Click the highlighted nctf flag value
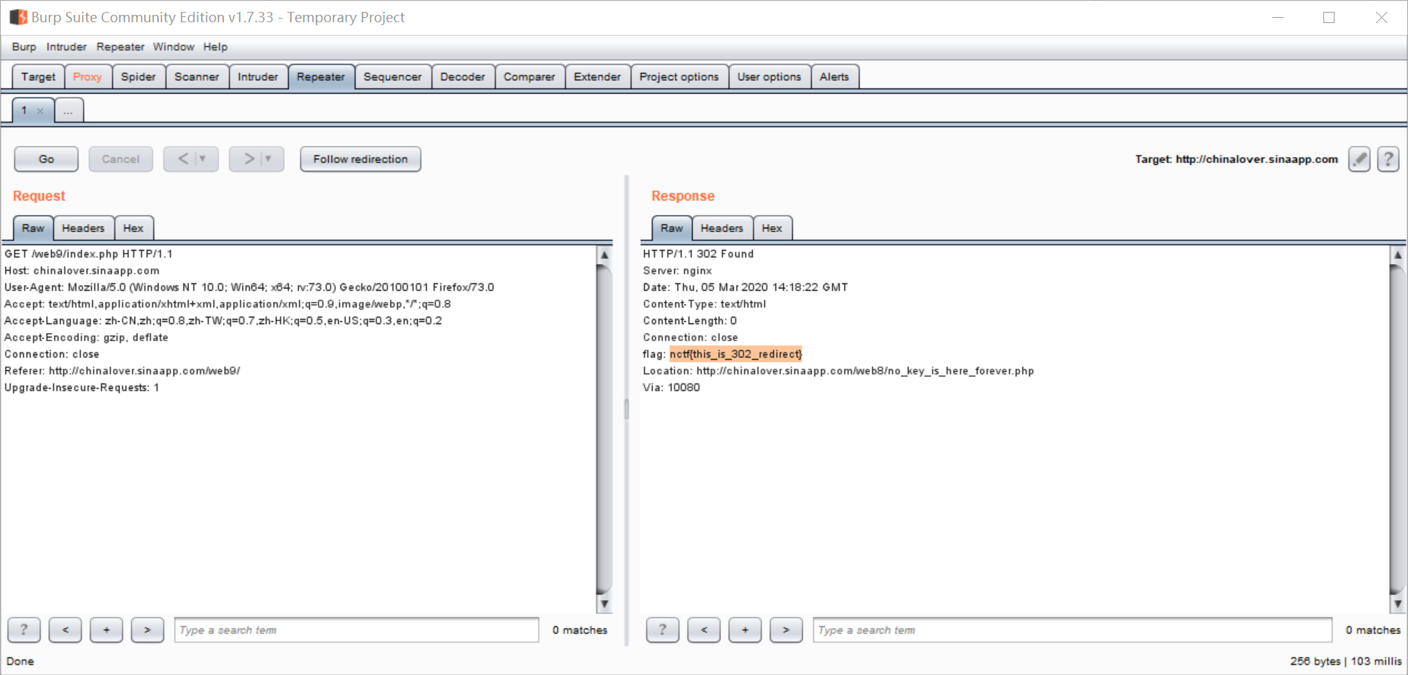 click(736, 354)
